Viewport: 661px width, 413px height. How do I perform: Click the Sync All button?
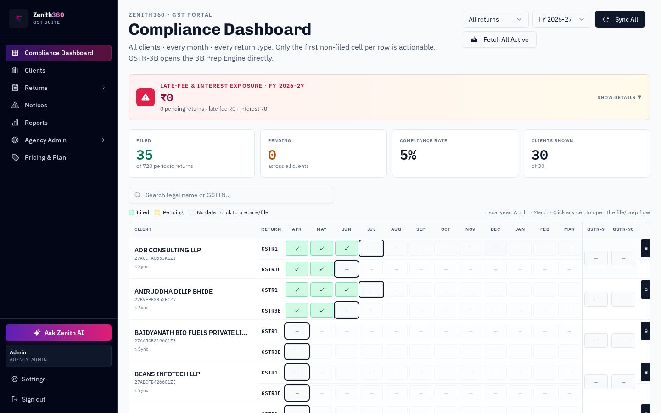coord(620,19)
